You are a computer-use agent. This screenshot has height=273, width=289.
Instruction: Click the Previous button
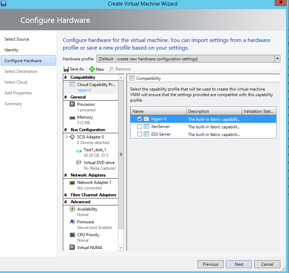(210, 264)
